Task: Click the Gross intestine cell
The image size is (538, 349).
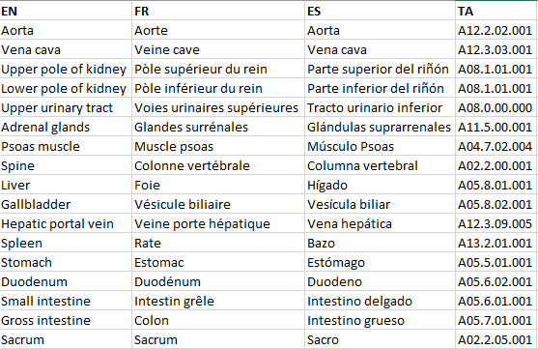Action: pyautogui.click(x=66, y=321)
